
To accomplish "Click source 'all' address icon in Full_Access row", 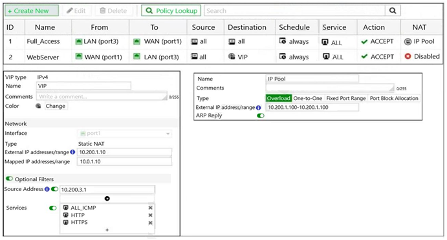I will pyautogui.click(x=194, y=42).
